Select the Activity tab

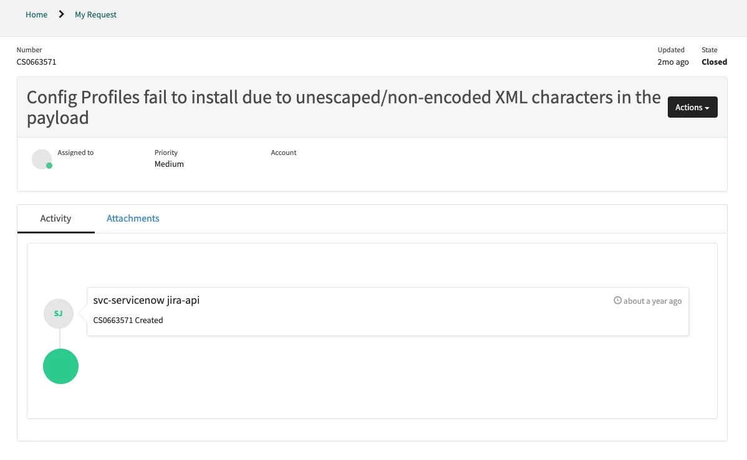point(55,218)
